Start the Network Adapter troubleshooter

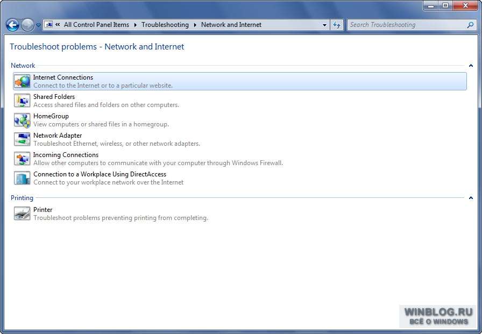pyautogui.click(x=240, y=139)
